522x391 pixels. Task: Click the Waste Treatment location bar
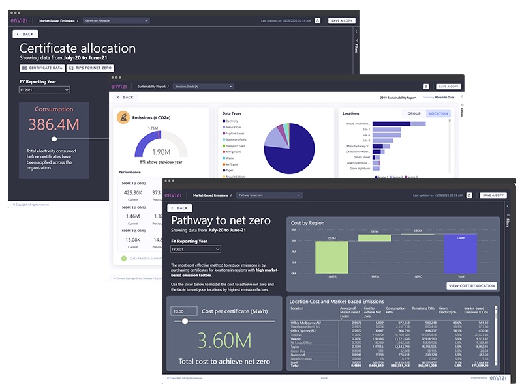pyautogui.click(x=399, y=124)
